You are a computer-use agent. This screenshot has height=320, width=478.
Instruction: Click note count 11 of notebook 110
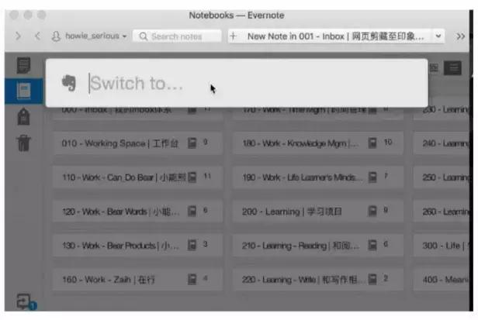[x=207, y=176]
